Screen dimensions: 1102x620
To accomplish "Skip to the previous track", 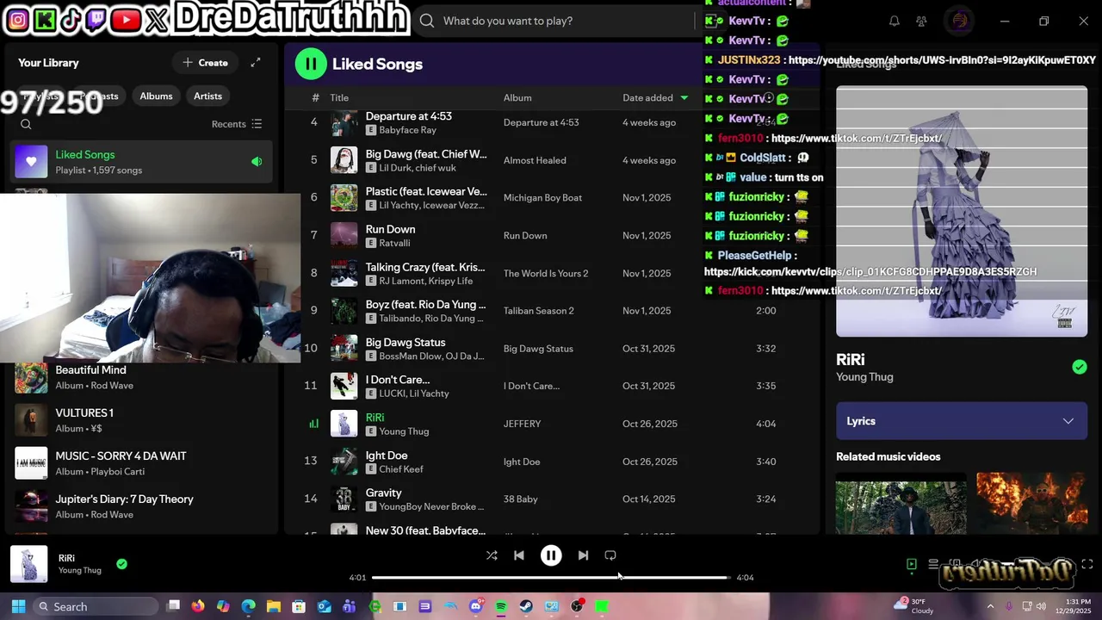I will click(519, 555).
